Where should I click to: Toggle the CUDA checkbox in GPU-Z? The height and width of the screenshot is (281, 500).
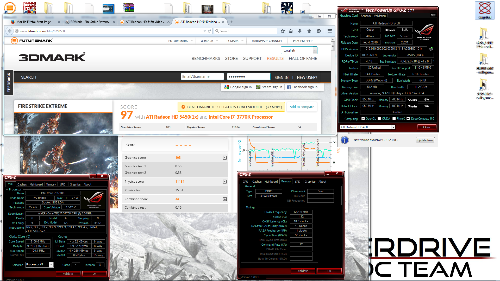tap(379, 119)
